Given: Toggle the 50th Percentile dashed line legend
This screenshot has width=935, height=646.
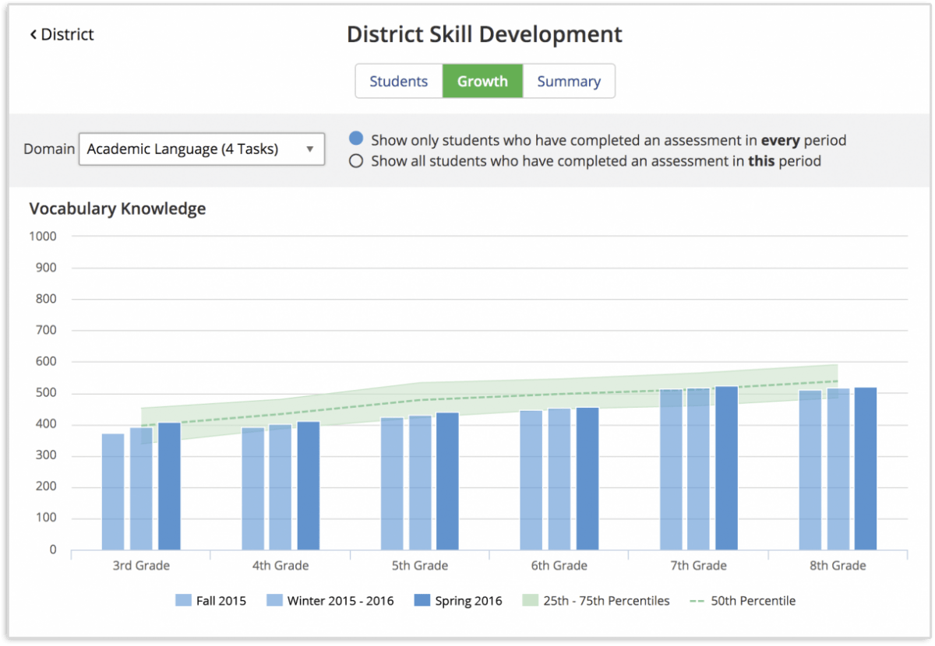Looking at the screenshot, I should click(x=697, y=600).
